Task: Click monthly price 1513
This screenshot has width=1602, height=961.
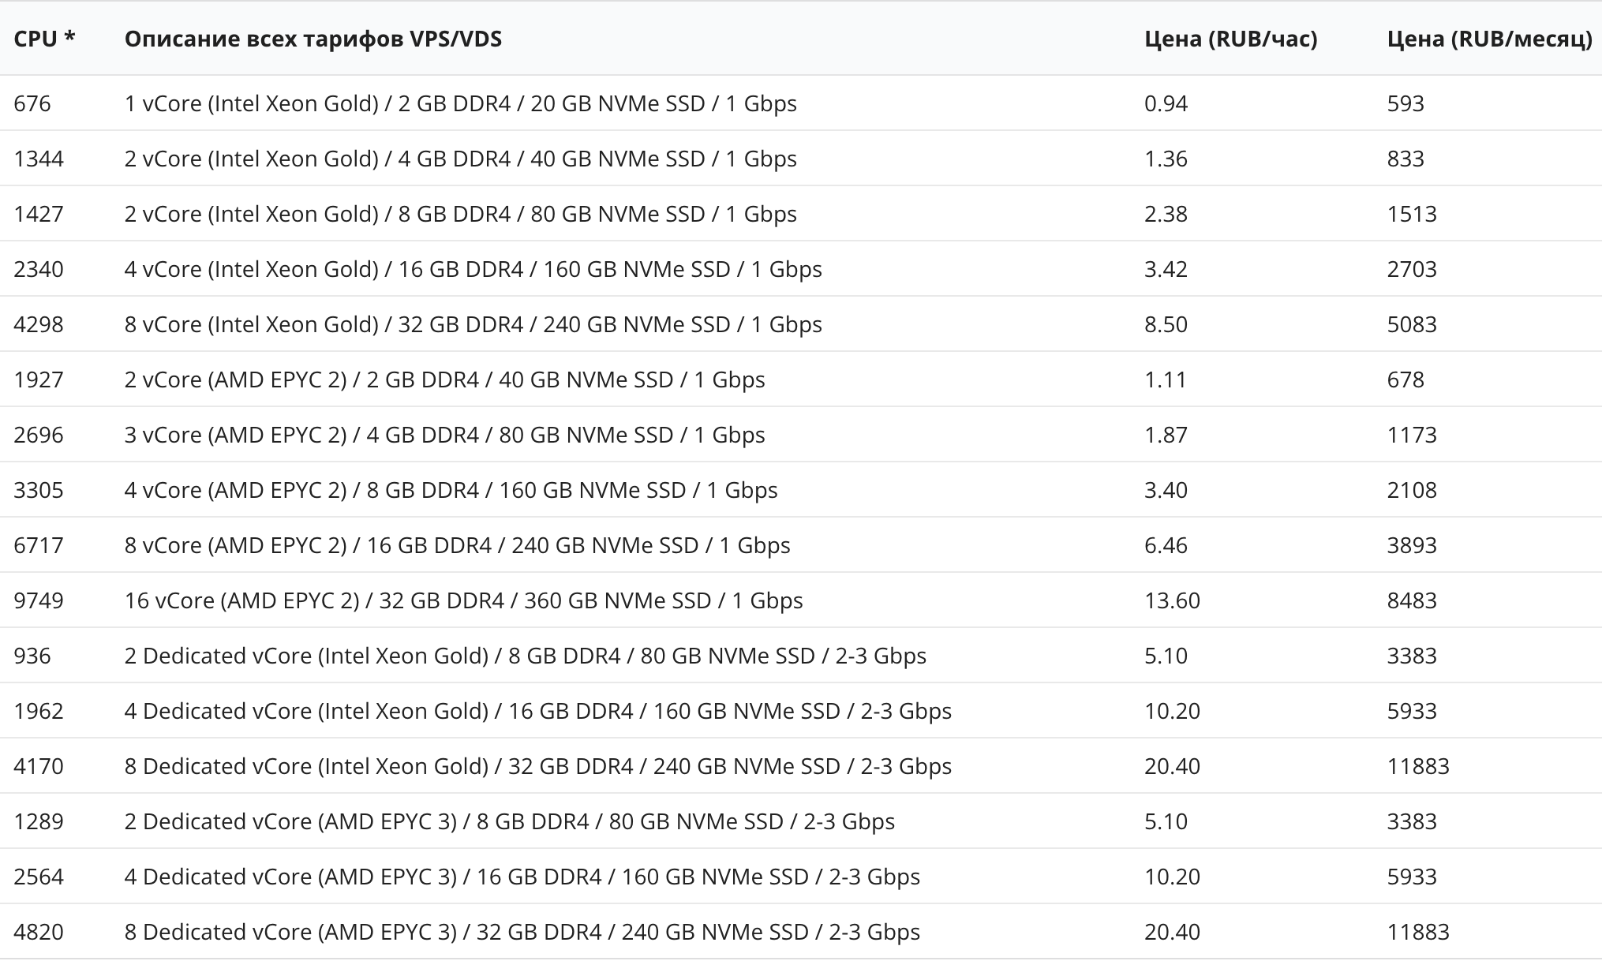Action: (x=1412, y=214)
